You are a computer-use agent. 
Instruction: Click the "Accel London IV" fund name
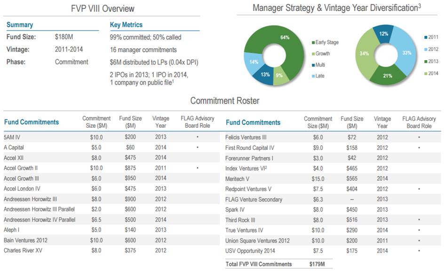point(22,189)
